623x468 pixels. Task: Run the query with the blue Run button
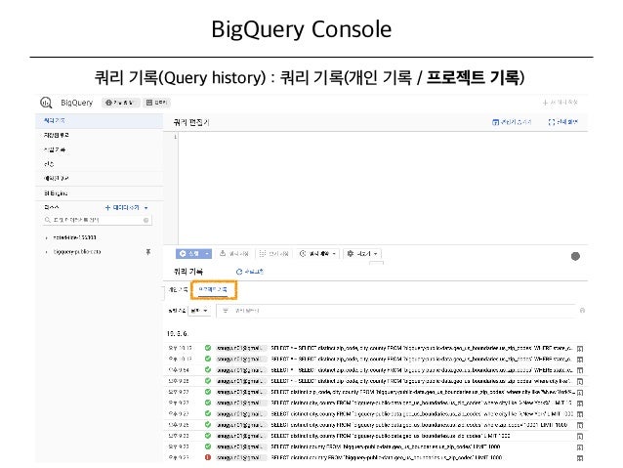[189, 254]
